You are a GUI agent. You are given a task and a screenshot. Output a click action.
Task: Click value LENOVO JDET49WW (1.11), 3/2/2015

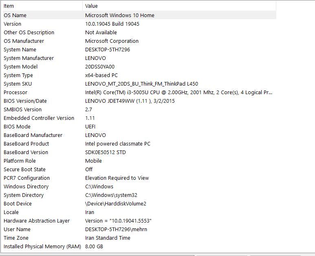[130, 101]
